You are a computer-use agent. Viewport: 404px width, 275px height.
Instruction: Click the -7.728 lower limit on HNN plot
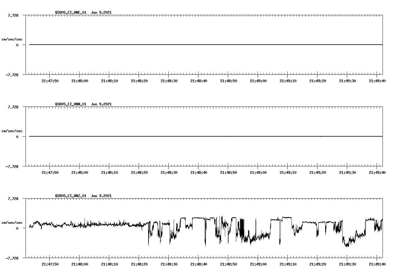tap(12, 167)
